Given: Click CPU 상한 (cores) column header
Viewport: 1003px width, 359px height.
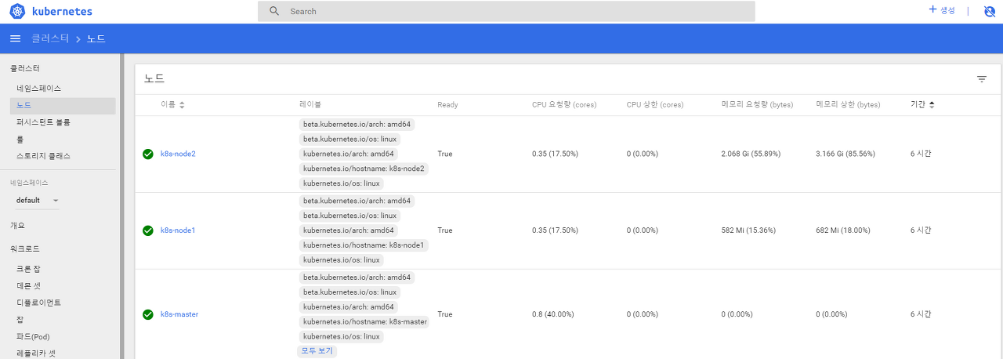Looking at the screenshot, I should tap(655, 104).
